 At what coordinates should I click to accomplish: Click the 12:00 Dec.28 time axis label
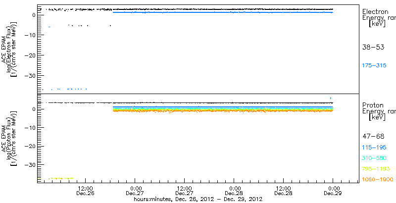[x=283, y=191]
